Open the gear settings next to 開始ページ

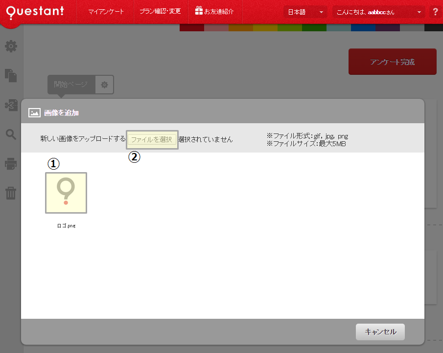[105, 85]
